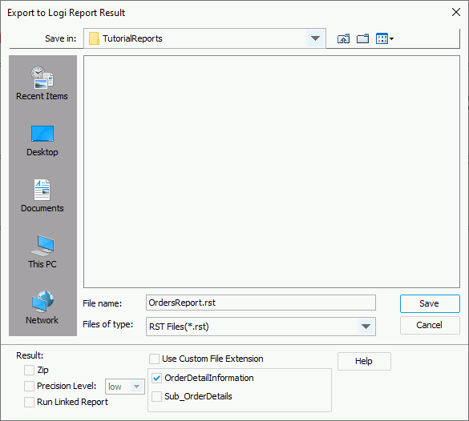Open the view menu icon
The height and width of the screenshot is (421, 469).
(x=384, y=38)
